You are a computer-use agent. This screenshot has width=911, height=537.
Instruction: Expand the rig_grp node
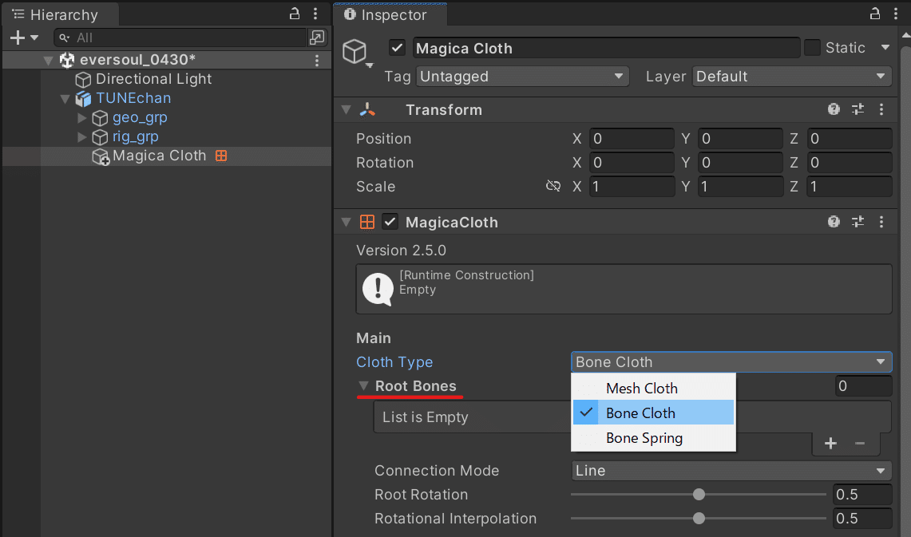[82, 137]
